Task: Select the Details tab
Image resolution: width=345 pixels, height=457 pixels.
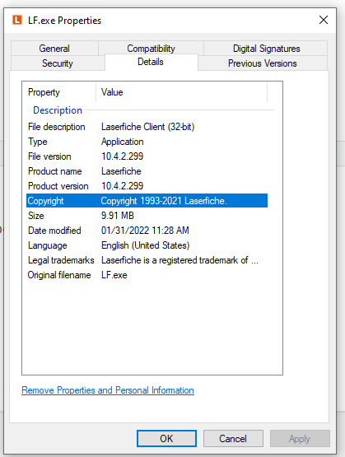Action: pyautogui.click(x=151, y=62)
